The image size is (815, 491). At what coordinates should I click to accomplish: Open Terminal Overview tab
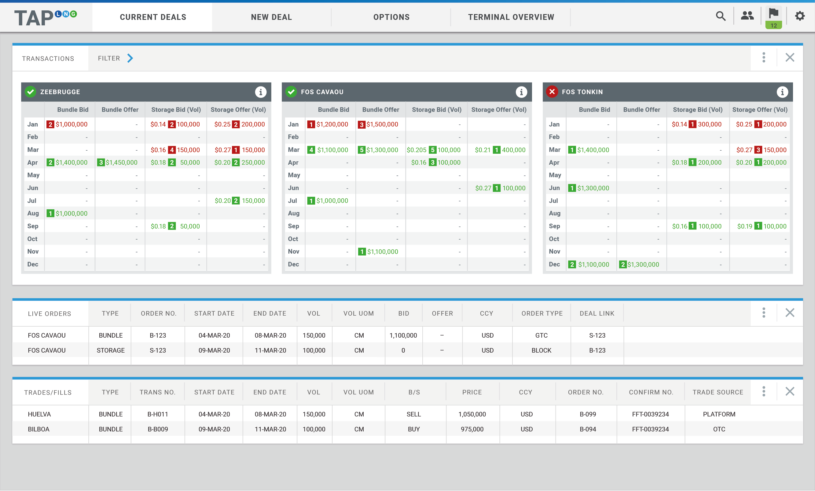(511, 17)
